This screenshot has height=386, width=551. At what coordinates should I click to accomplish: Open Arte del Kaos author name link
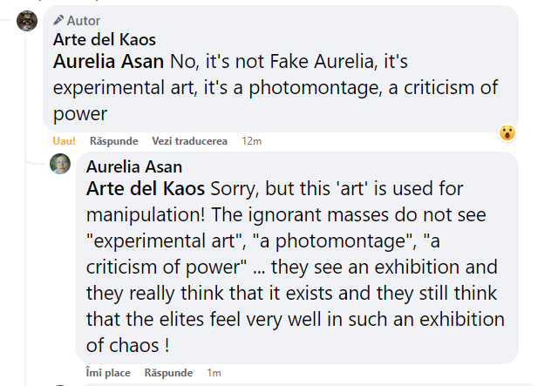pyautogui.click(x=105, y=39)
